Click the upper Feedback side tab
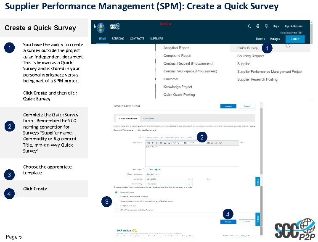Viewport: 318px width, 242px height. coord(257,181)
